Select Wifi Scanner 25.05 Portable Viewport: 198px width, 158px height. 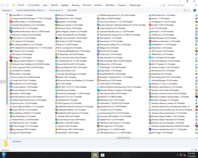pos(162,51)
